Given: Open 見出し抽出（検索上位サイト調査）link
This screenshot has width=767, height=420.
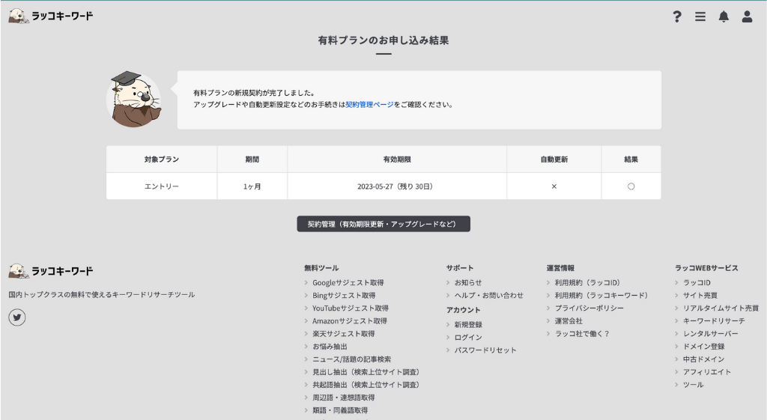Looking at the screenshot, I should [366, 372].
